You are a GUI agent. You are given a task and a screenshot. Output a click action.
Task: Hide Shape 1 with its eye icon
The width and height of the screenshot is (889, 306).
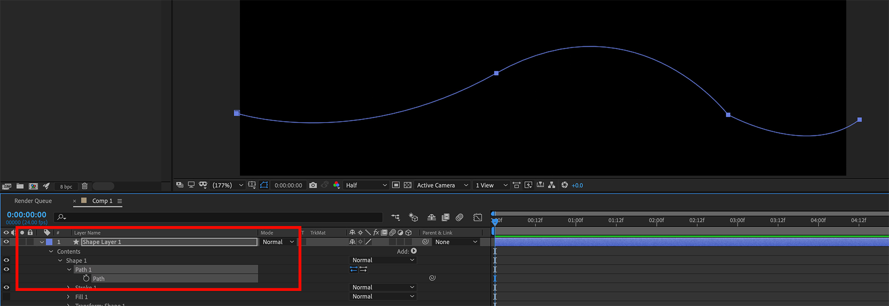tap(6, 260)
